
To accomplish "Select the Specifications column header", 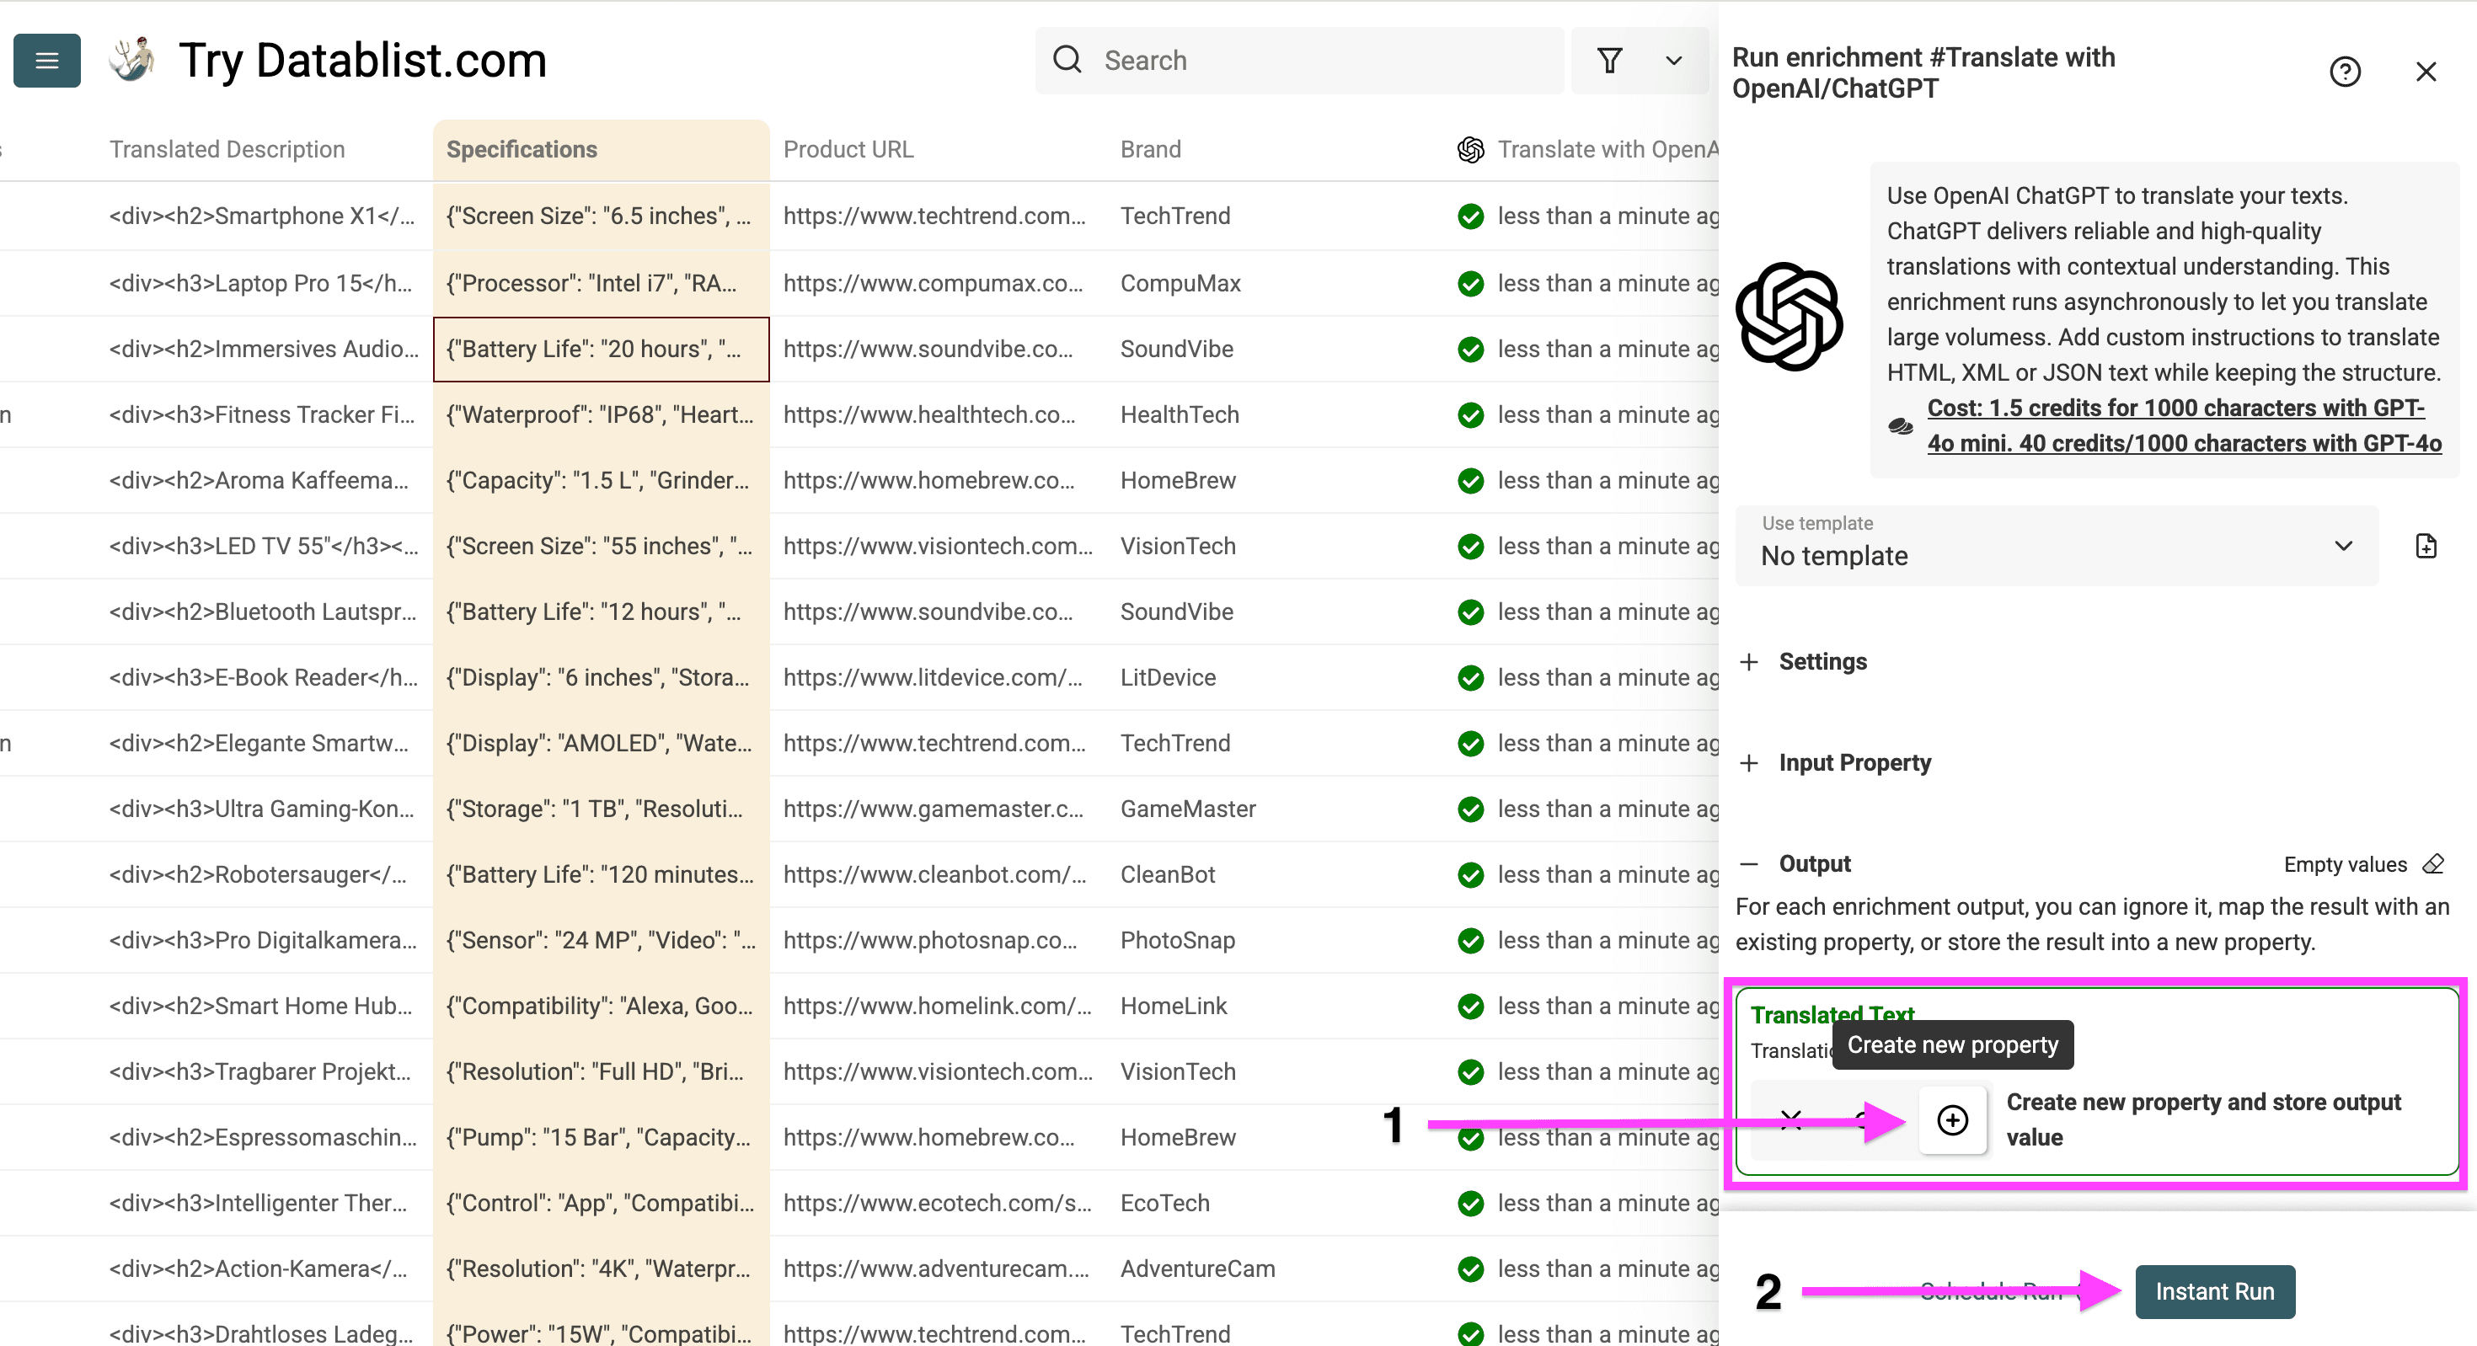I will point(522,149).
